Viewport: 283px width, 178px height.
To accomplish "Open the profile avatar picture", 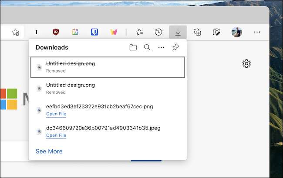I will (237, 32).
